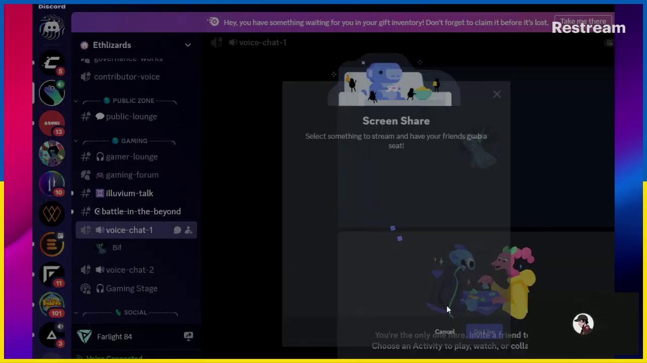647x363 pixels.
Task: Open the triangle-logo server with badge 3
Action: pos(52,335)
